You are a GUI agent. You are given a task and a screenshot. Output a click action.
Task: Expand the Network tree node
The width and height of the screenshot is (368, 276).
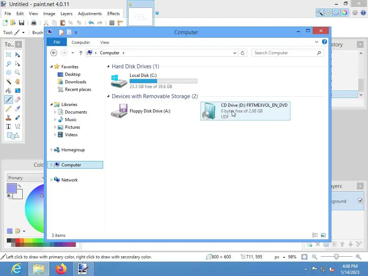(x=51, y=180)
